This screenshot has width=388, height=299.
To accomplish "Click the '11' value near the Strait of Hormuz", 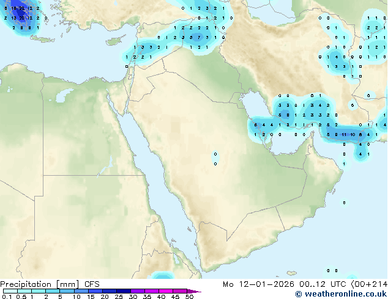I will tap(344, 135).
